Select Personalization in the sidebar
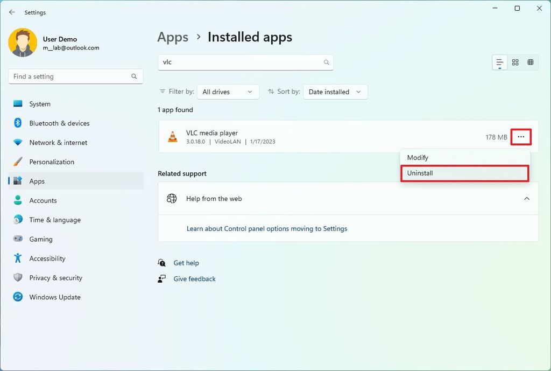 pyautogui.click(x=52, y=162)
